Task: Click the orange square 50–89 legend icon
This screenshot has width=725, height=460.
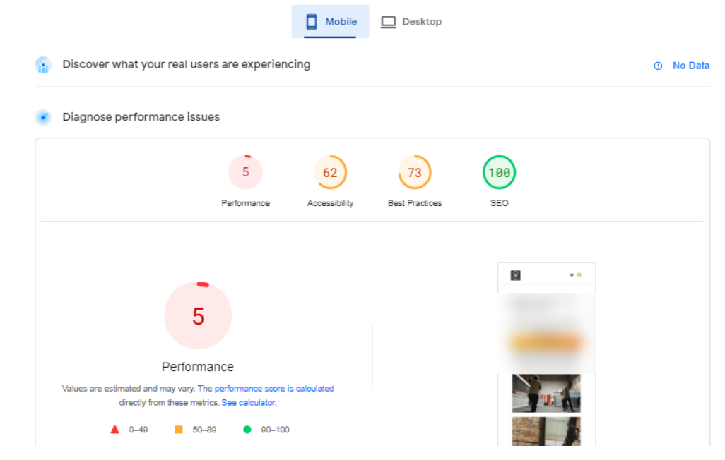Action: [x=179, y=430]
